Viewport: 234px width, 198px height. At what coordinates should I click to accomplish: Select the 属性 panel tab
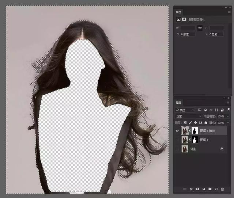click(x=179, y=12)
